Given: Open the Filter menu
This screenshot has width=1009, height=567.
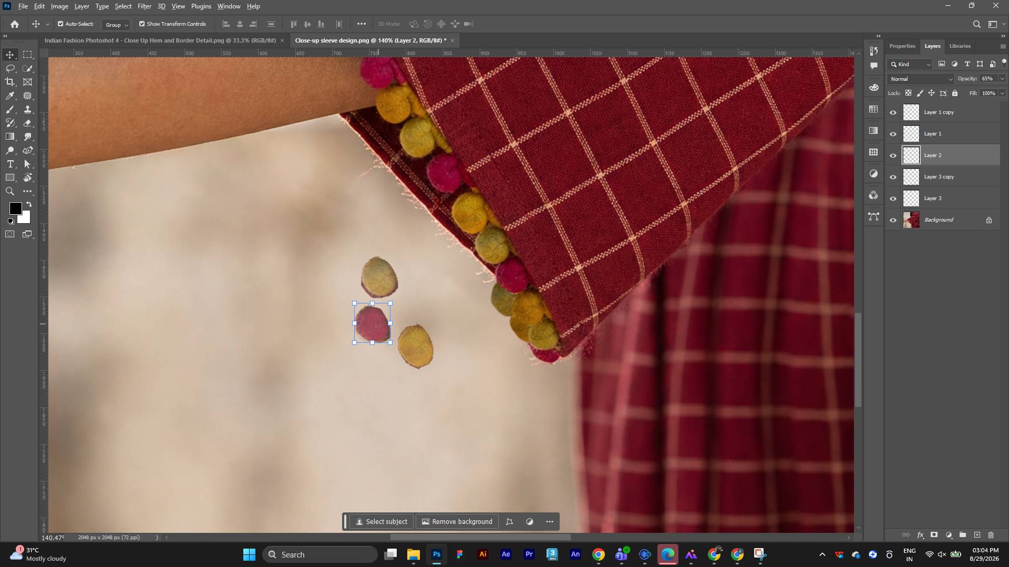Looking at the screenshot, I should tap(144, 6).
